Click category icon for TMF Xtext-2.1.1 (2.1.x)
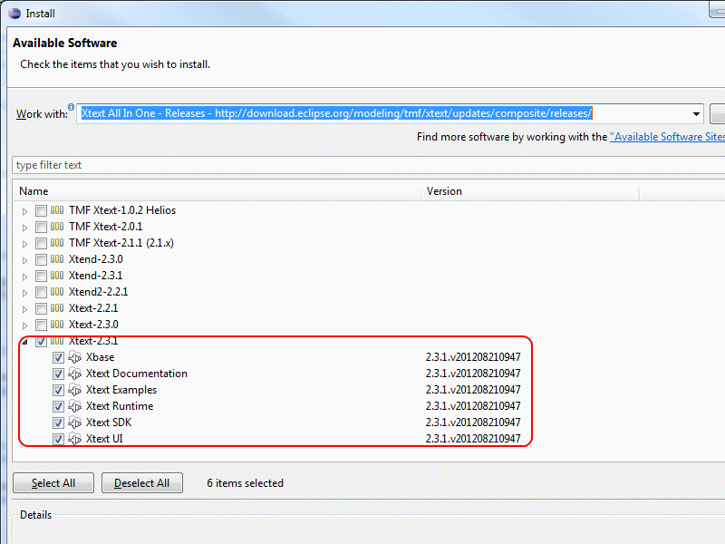 point(57,243)
